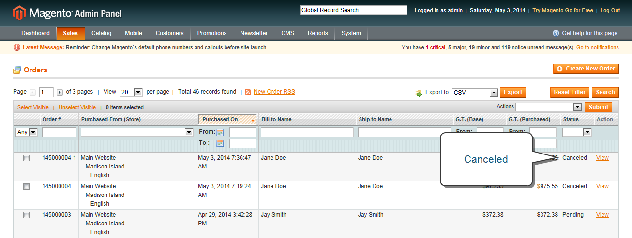Viewport: 632px width, 238px height.
Task: Check the box for order 145000003
Action: tap(27, 215)
